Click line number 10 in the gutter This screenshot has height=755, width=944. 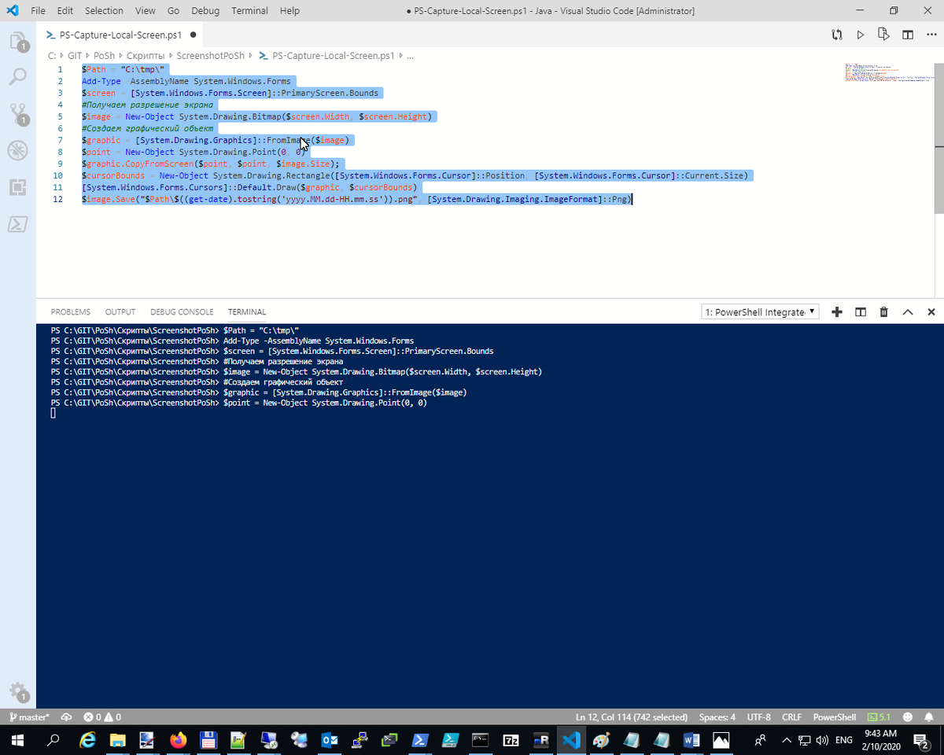[57, 175]
